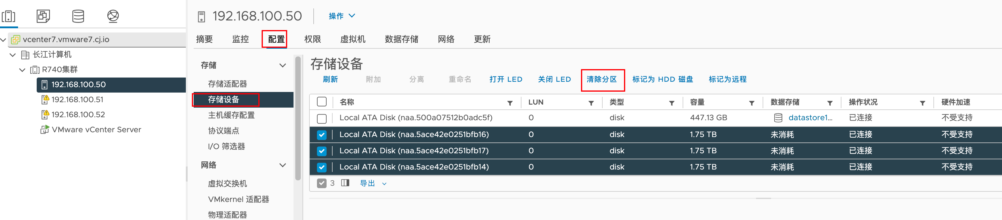Open the datastore1 link
The width and height of the screenshot is (1002, 220).
tap(810, 118)
